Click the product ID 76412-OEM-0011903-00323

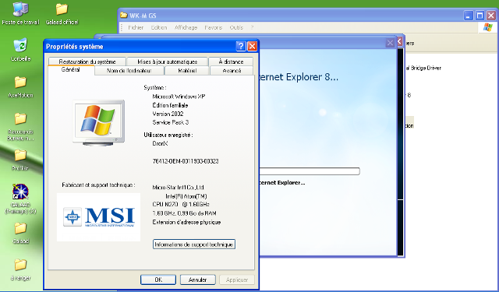pos(186,161)
